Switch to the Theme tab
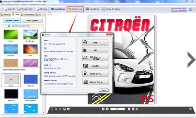 [15, 14]
